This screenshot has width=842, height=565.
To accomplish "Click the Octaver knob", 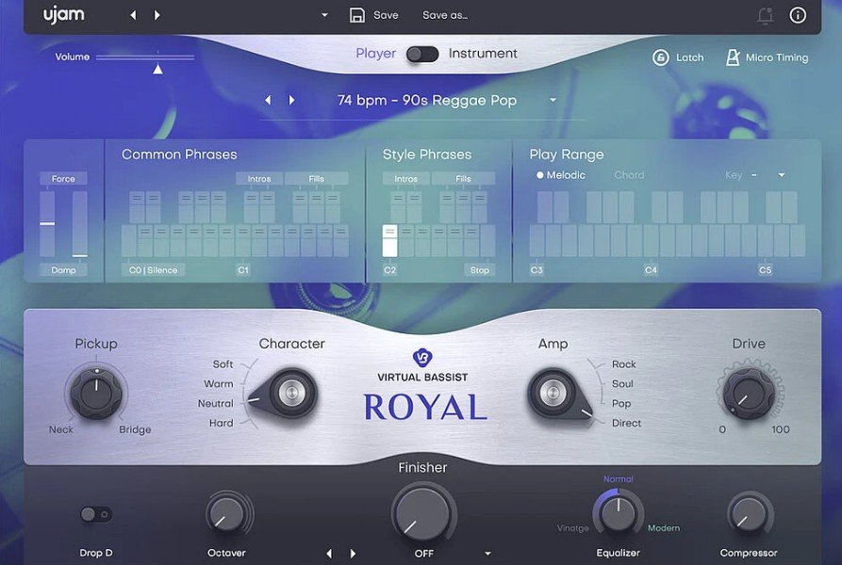I will coord(226,514).
